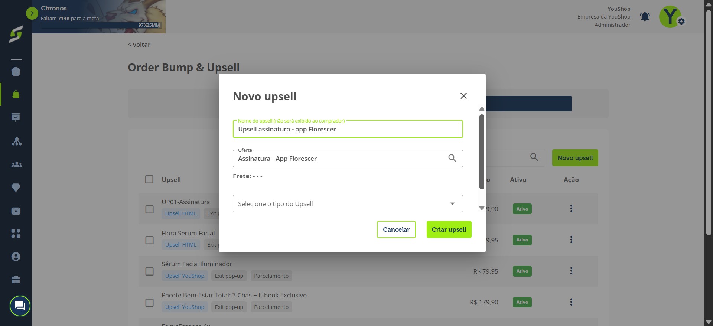Click the search icon in Oferta field
This screenshot has width=713, height=326.
click(452, 158)
